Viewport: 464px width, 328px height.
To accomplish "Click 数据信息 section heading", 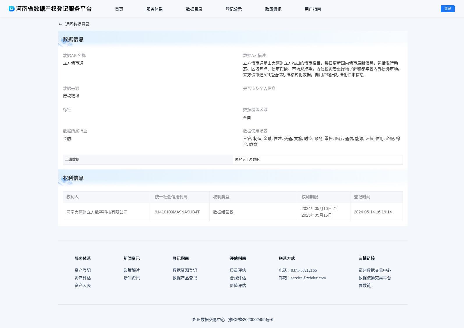I will point(73,39).
